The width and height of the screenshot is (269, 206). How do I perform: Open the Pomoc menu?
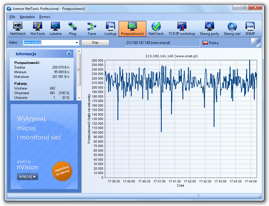coord(45,17)
